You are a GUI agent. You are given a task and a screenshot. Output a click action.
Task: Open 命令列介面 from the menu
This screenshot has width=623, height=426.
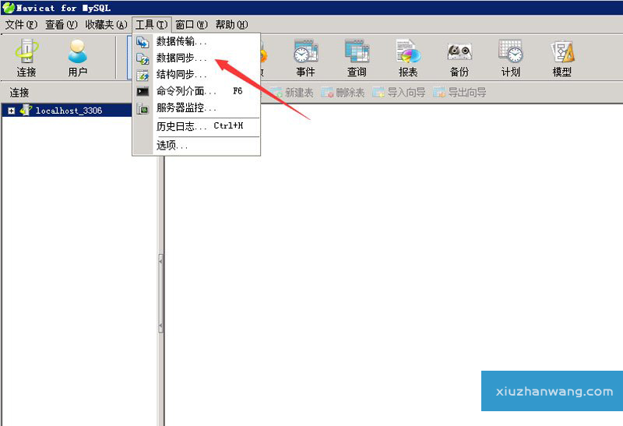(x=186, y=91)
